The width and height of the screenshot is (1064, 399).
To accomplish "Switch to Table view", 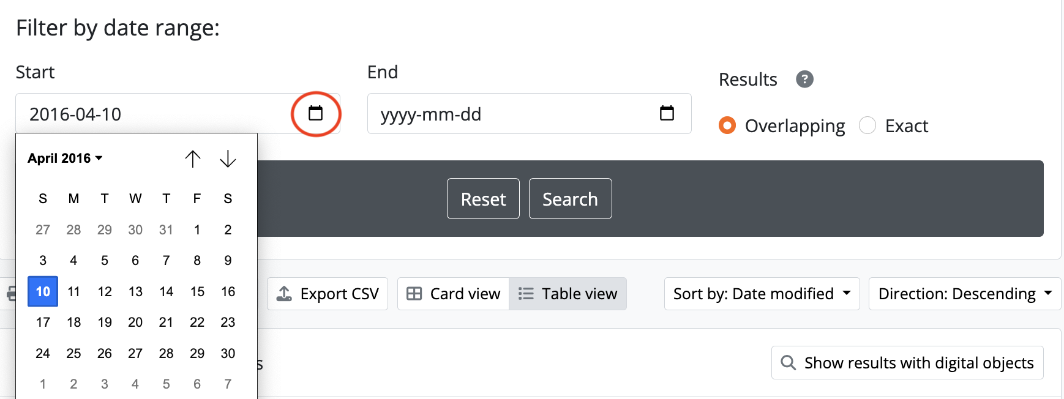I will (568, 294).
